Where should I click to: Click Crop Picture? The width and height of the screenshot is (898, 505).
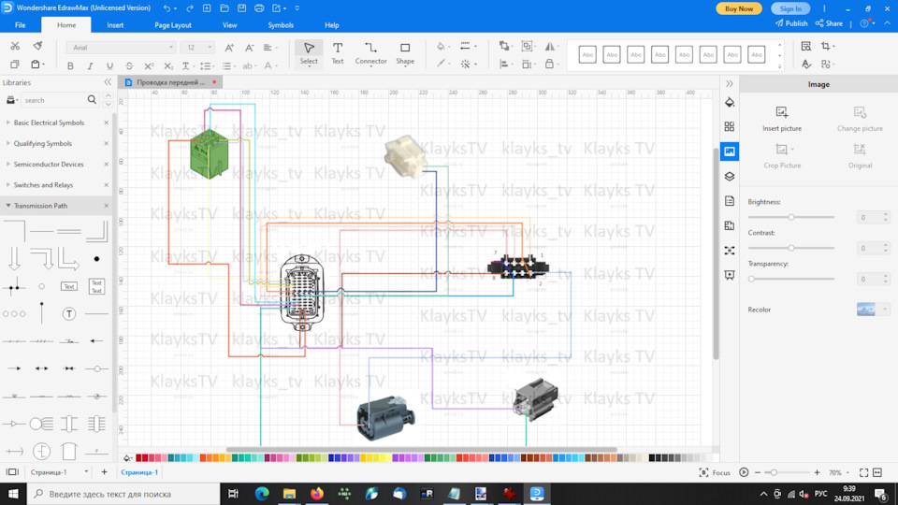pos(782,156)
